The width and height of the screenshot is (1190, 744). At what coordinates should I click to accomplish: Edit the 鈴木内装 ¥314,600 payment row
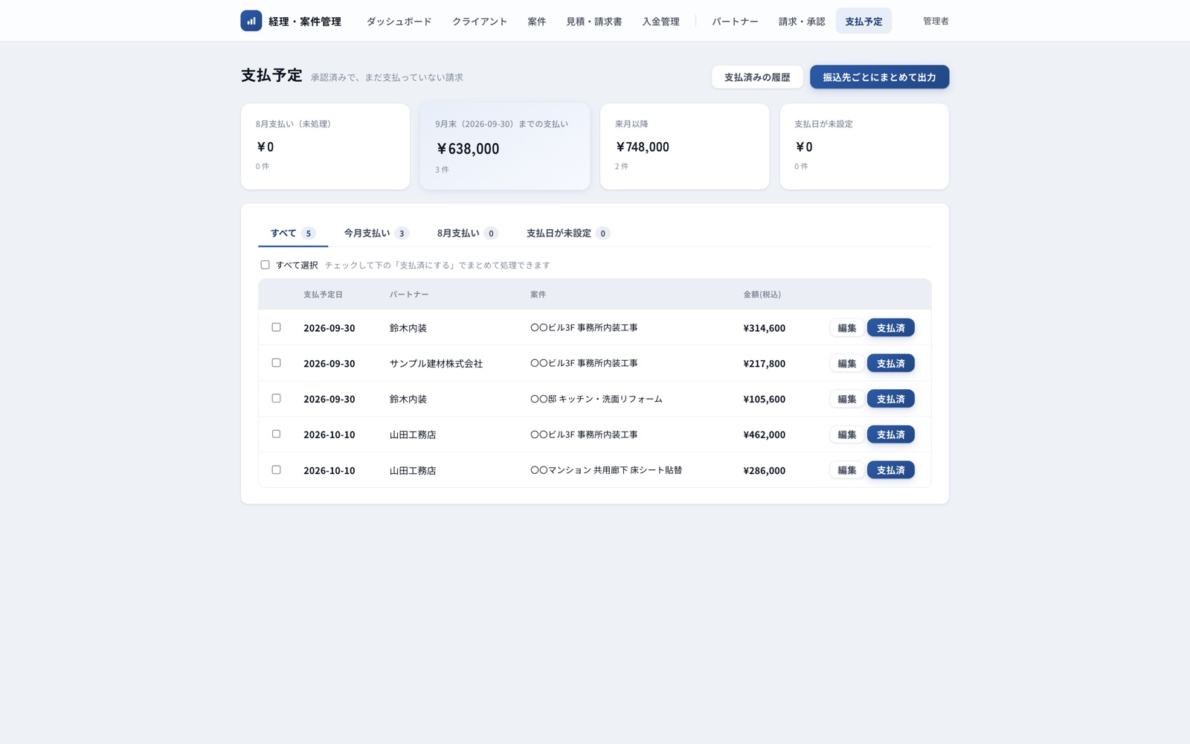[846, 327]
